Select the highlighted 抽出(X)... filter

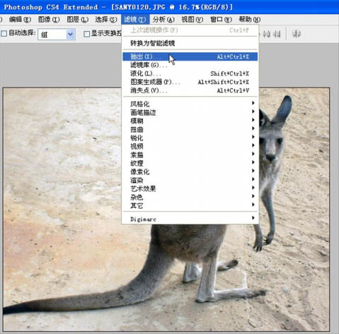(x=190, y=56)
